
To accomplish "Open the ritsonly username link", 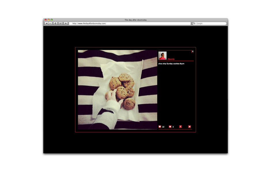I will 171,59.
